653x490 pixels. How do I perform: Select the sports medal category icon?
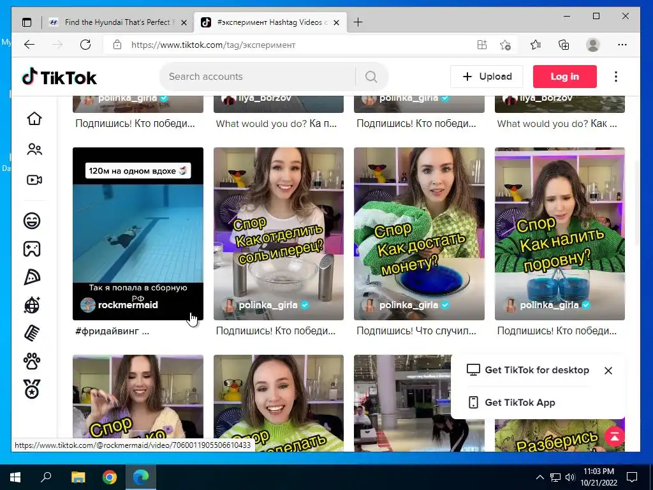point(32,389)
